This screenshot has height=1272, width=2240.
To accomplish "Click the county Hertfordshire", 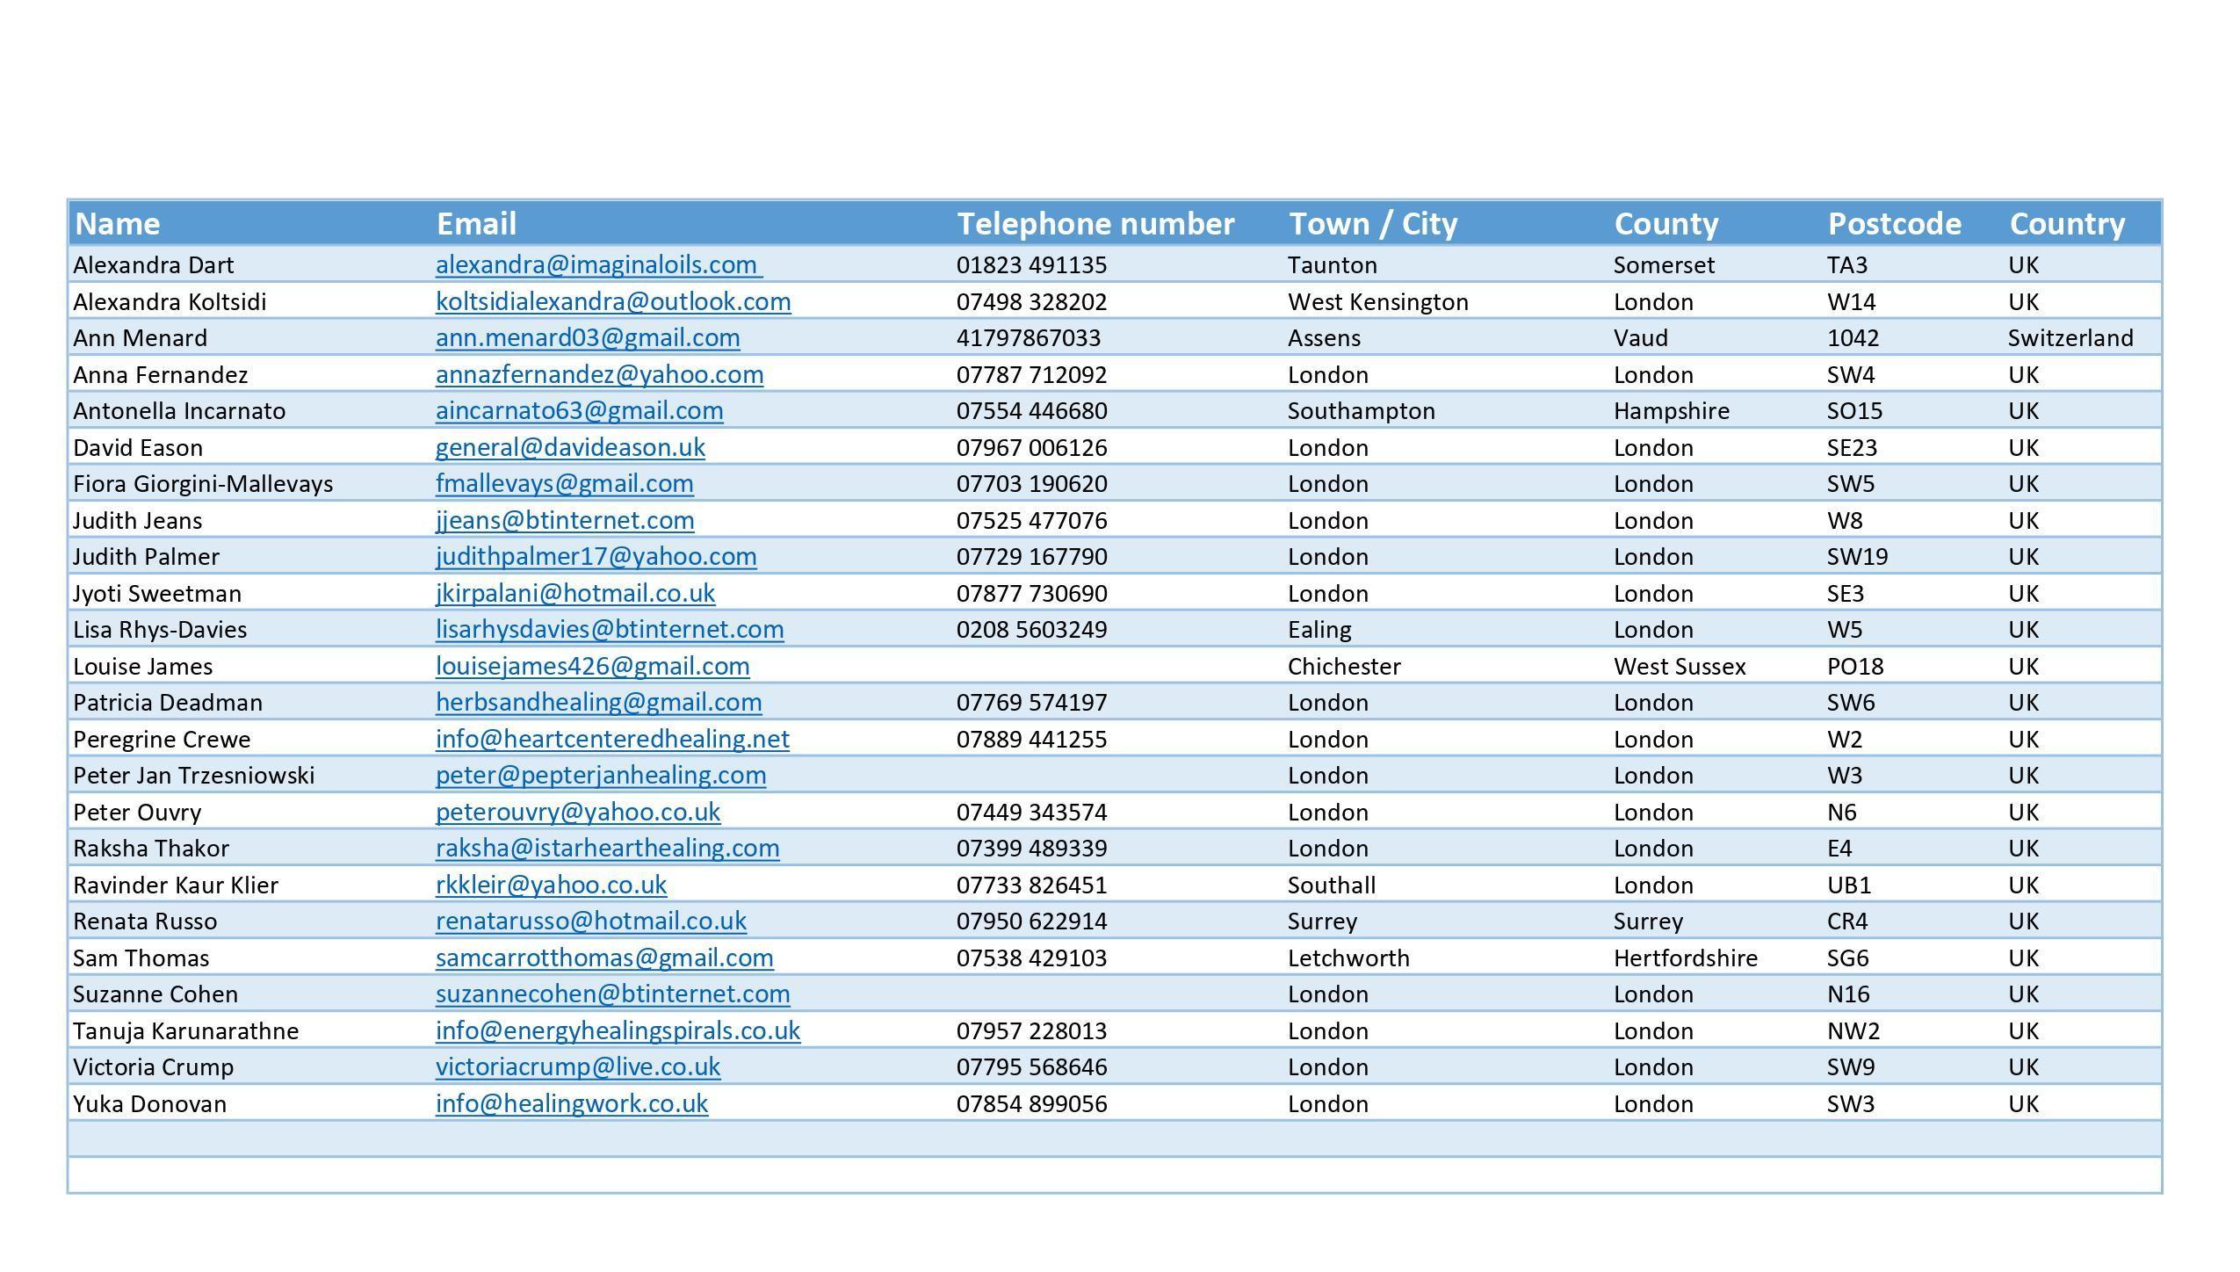I will click(1685, 958).
